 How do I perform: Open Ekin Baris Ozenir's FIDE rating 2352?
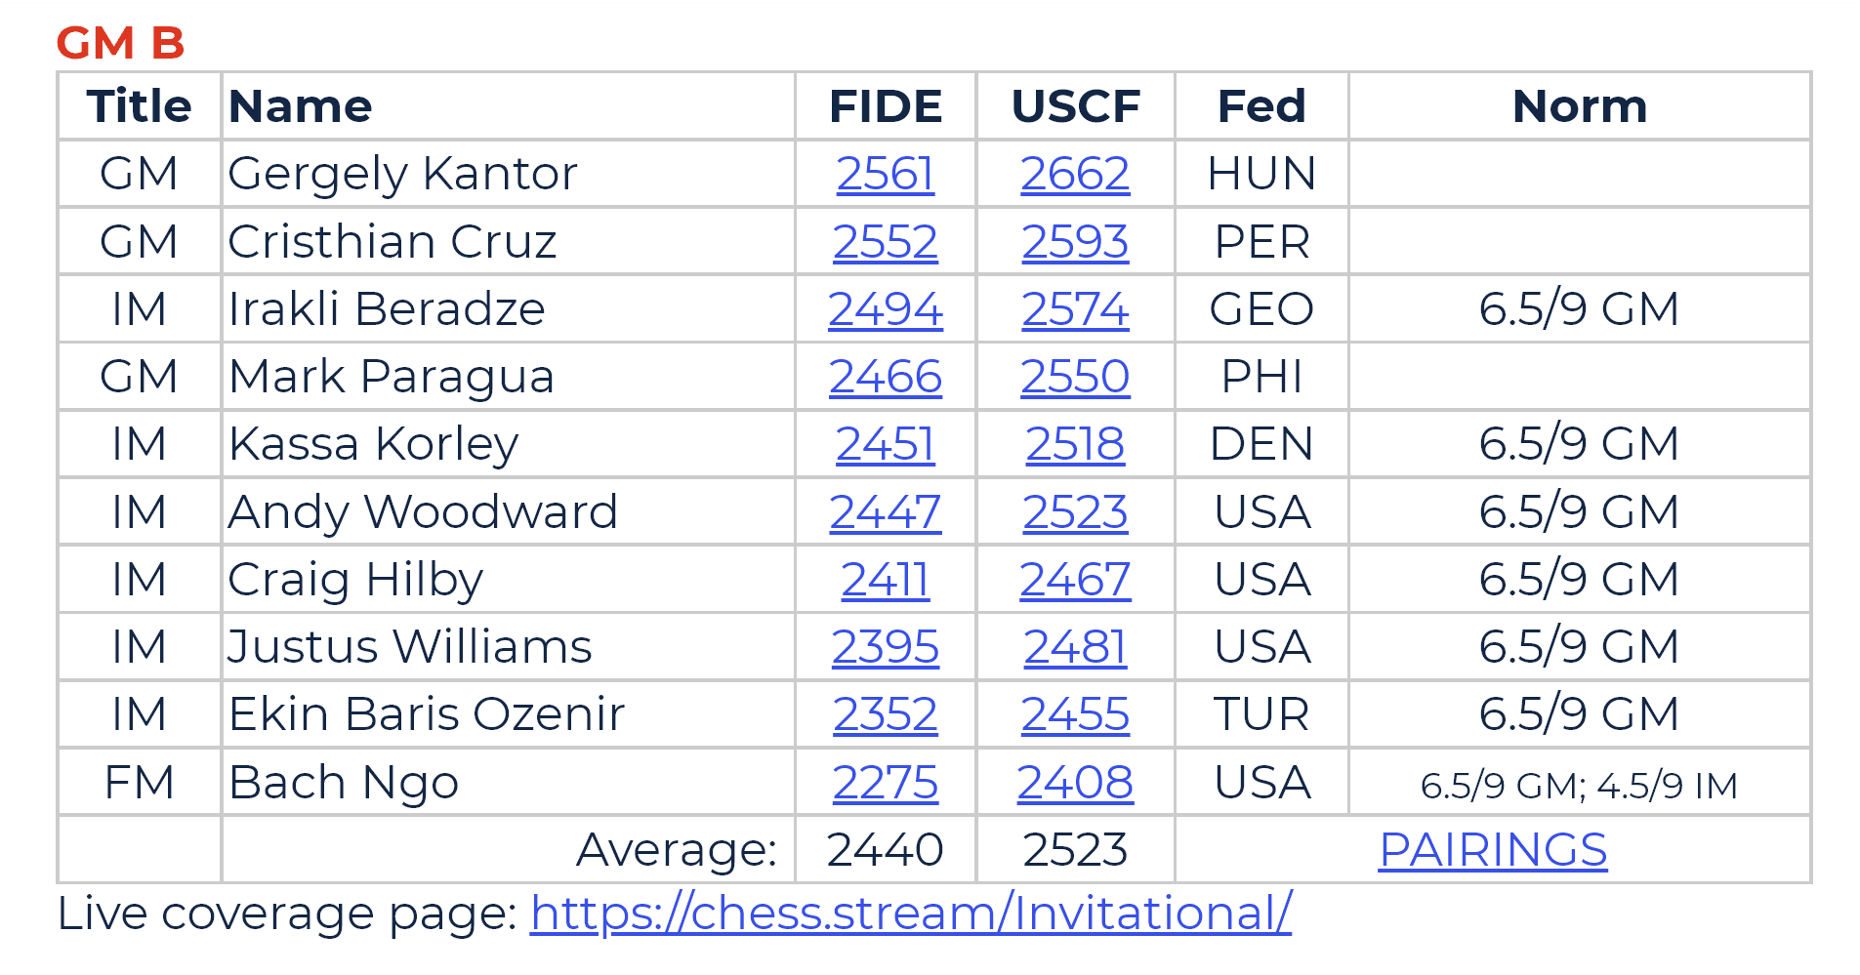[x=885, y=713]
